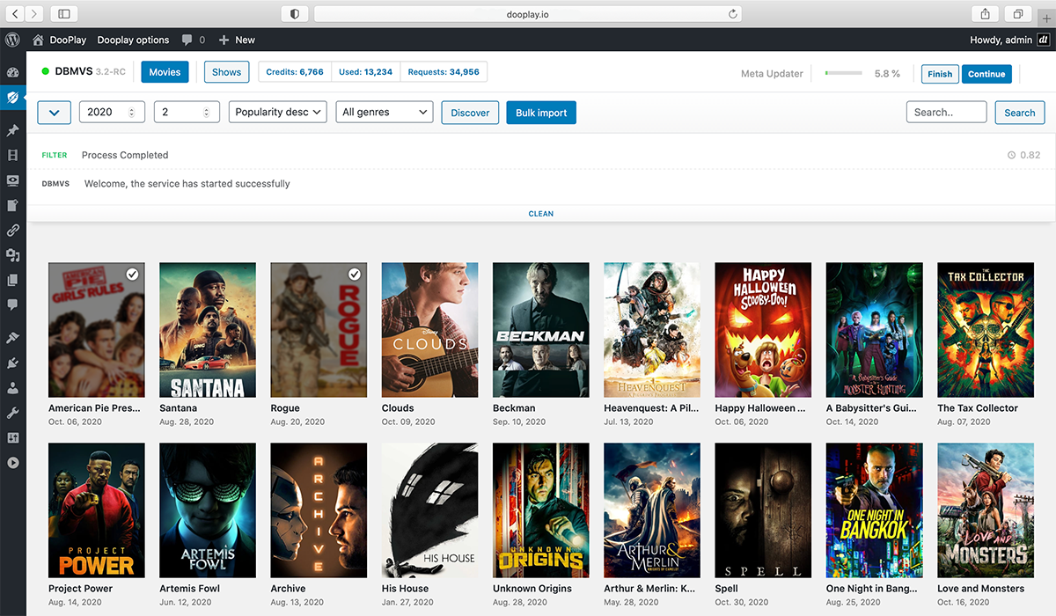Click the Bulk import button
The width and height of the screenshot is (1056, 616).
[541, 113]
